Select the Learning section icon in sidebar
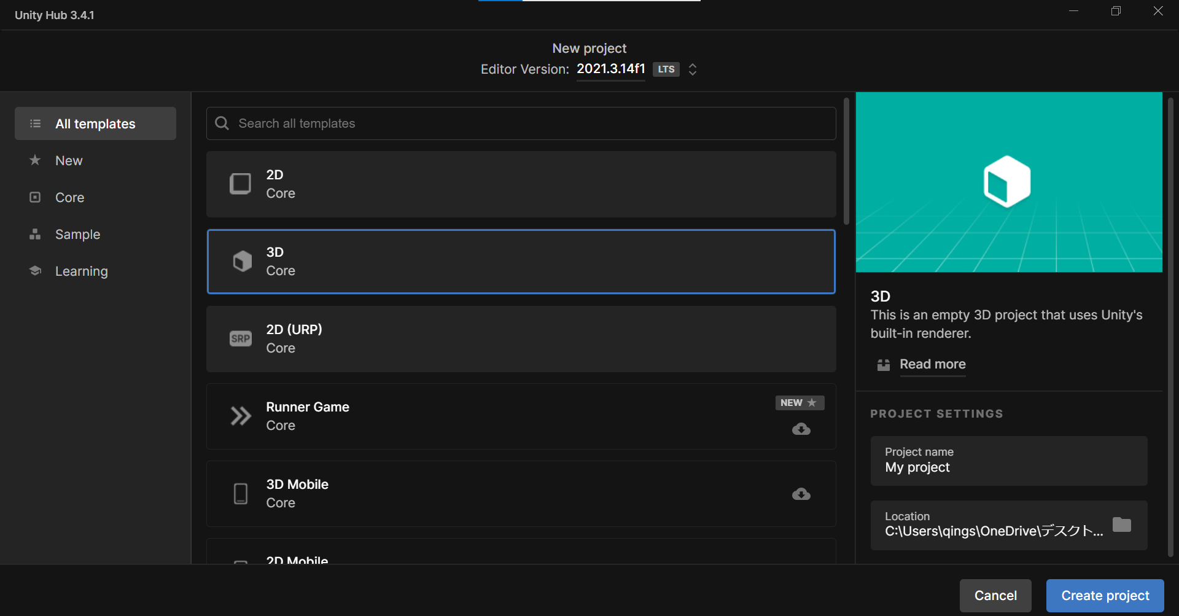 point(35,271)
